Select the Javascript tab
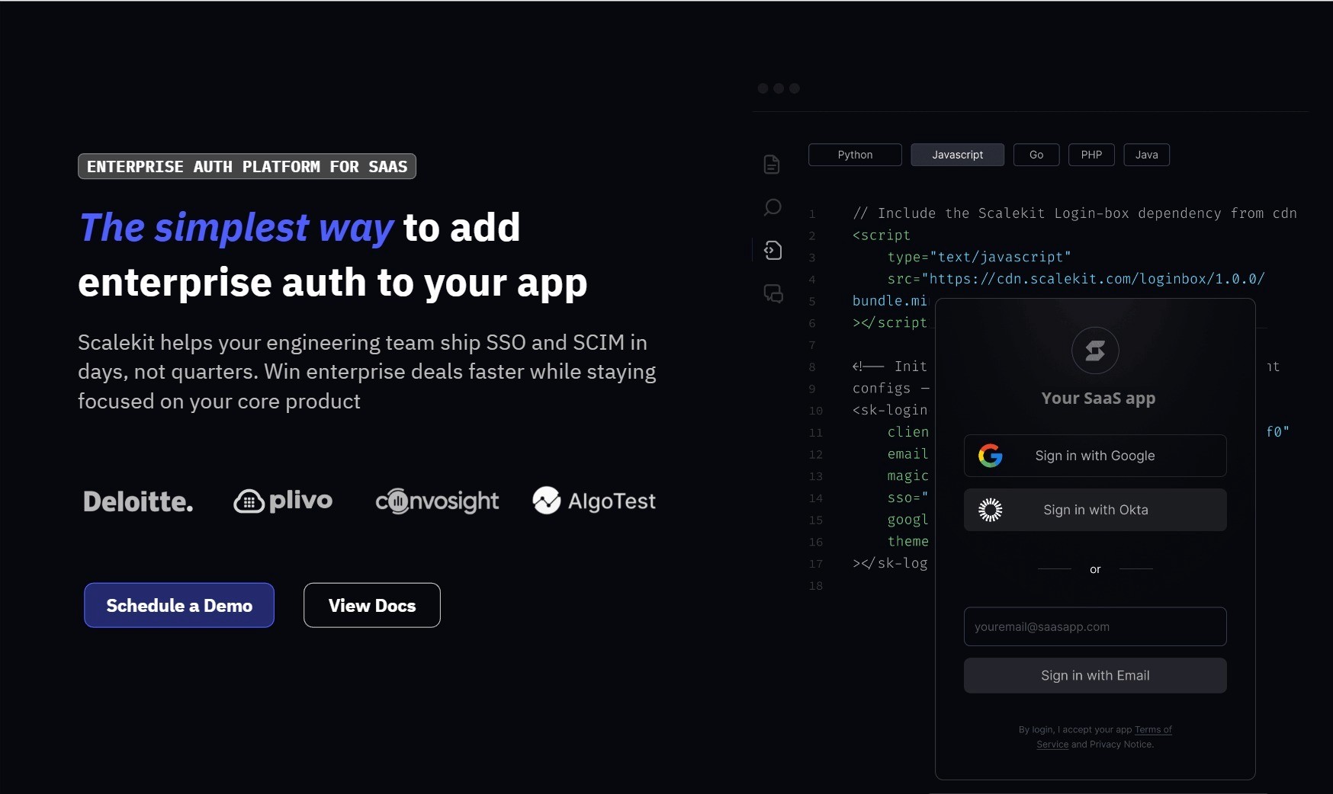 tap(957, 155)
